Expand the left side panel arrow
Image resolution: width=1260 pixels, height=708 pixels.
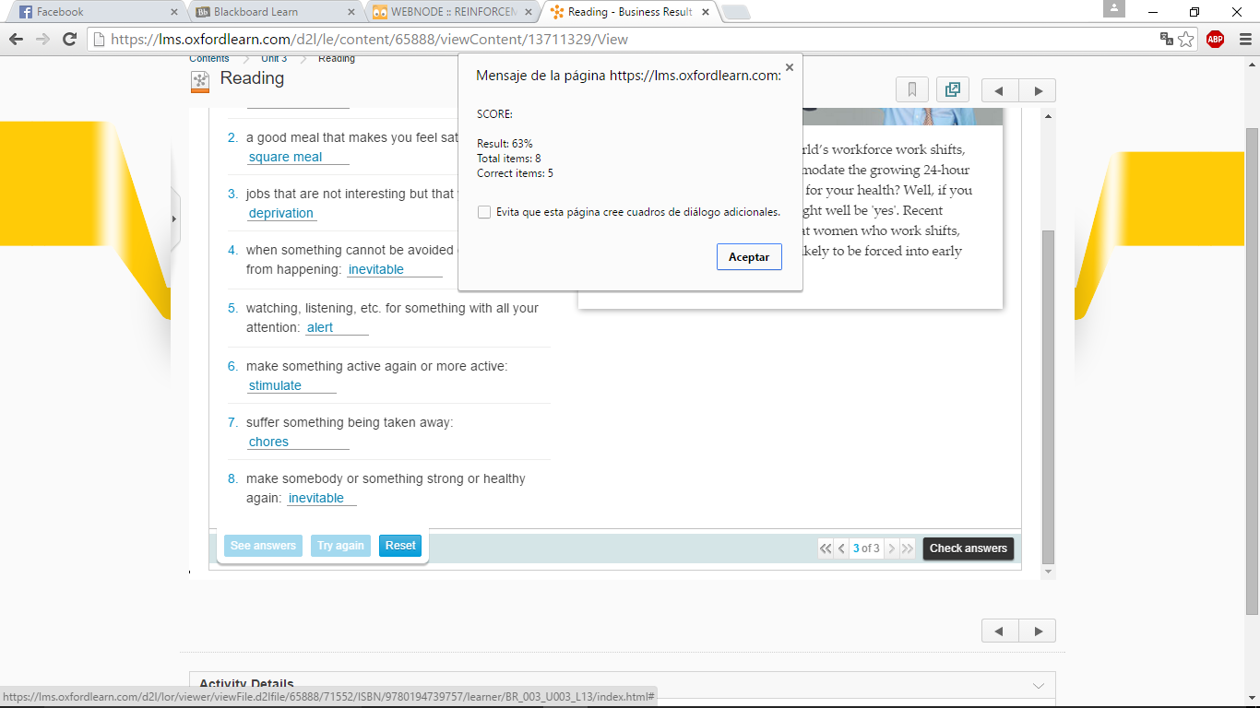point(173,218)
